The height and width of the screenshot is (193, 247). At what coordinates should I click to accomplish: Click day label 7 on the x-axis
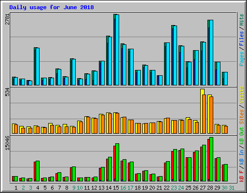[59, 188]
